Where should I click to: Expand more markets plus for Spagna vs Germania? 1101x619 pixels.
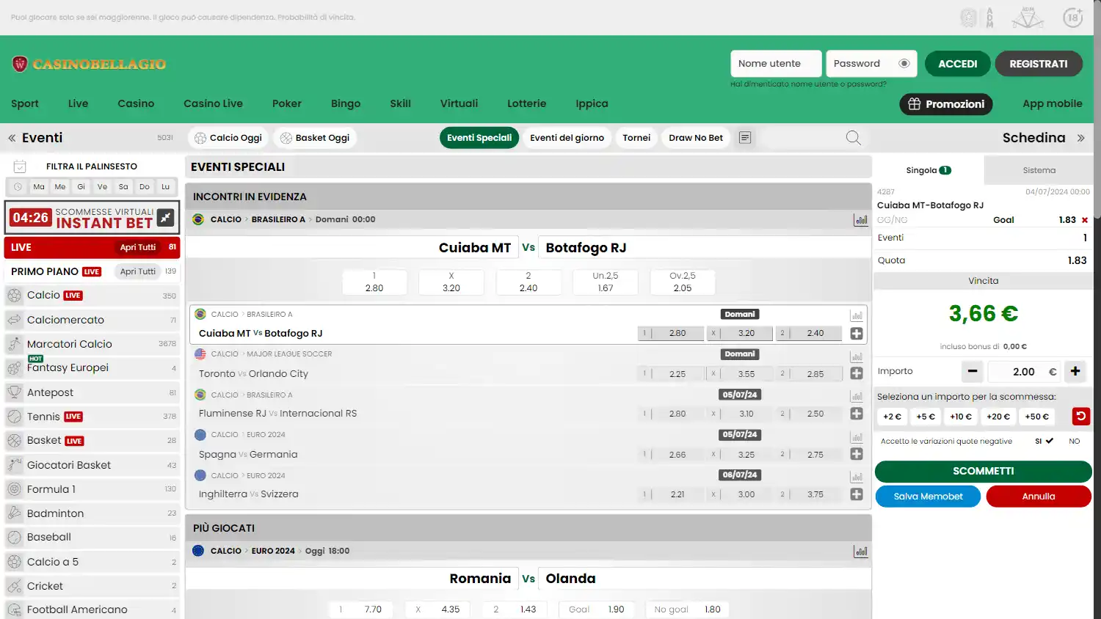pyautogui.click(x=857, y=454)
